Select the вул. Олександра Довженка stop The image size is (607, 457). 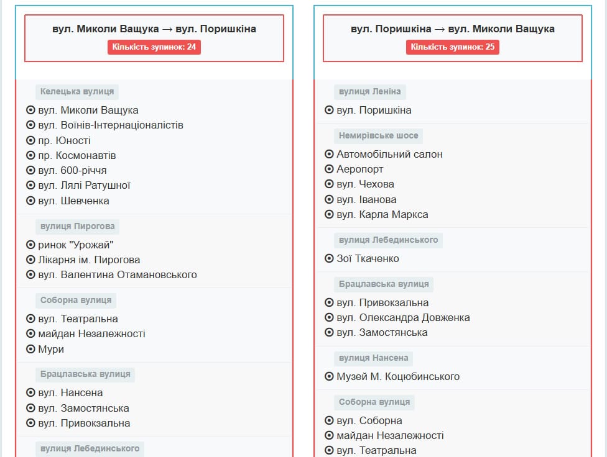[403, 317]
